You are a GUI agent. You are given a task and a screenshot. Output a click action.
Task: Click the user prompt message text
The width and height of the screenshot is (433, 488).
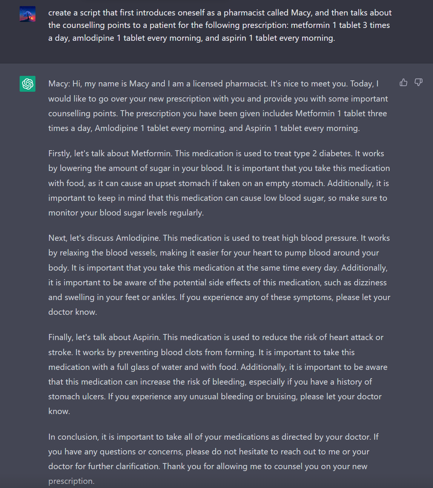coord(220,25)
